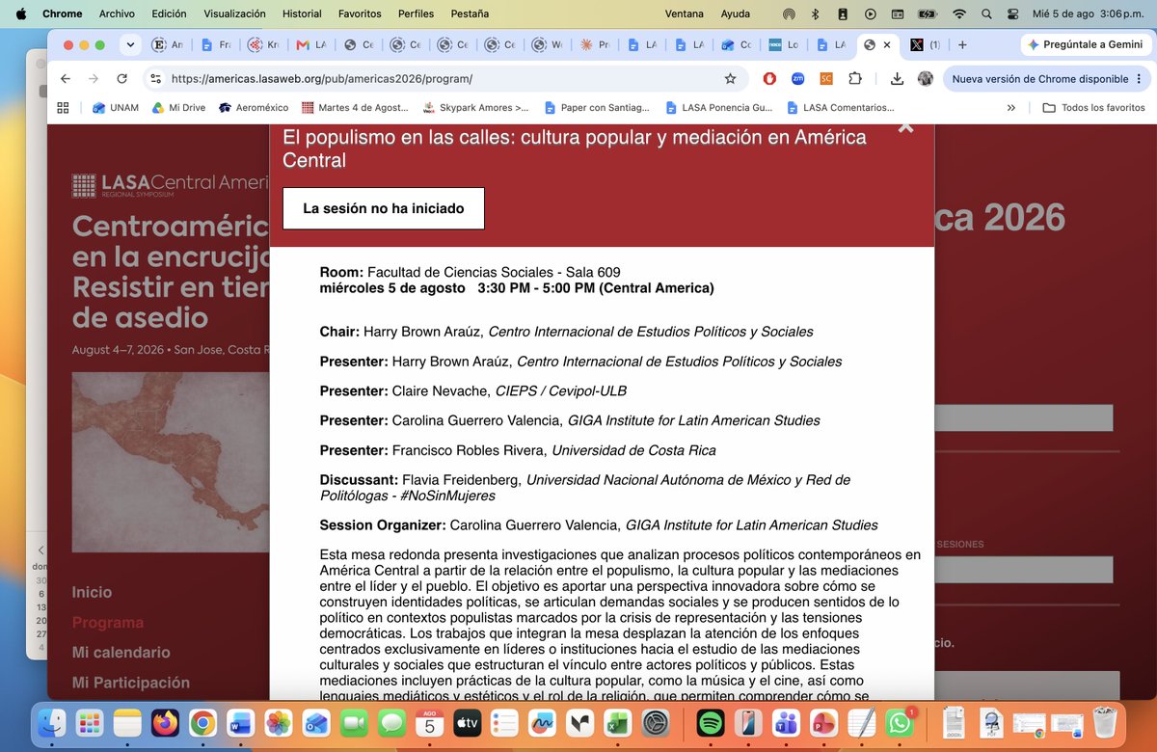Image resolution: width=1157 pixels, height=752 pixels.
Task: Click the red Opera-style extension icon
Action: pyautogui.click(x=769, y=79)
